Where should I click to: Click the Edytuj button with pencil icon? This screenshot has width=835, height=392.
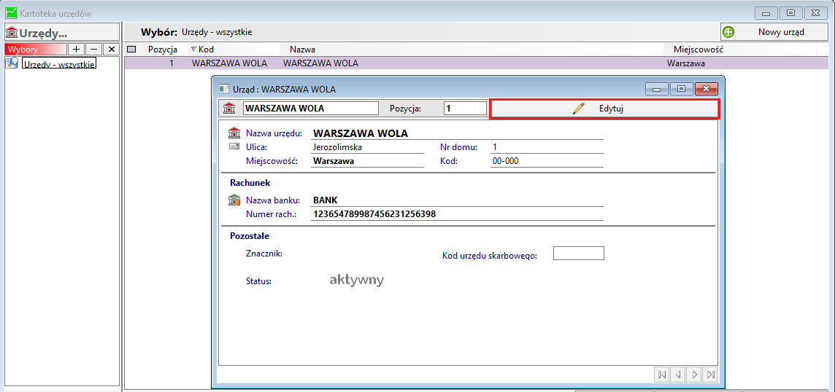pyautogui.click(x=604, y=109)
